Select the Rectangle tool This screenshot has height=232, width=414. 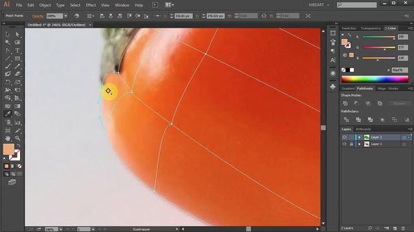click(x=17, y=59)
